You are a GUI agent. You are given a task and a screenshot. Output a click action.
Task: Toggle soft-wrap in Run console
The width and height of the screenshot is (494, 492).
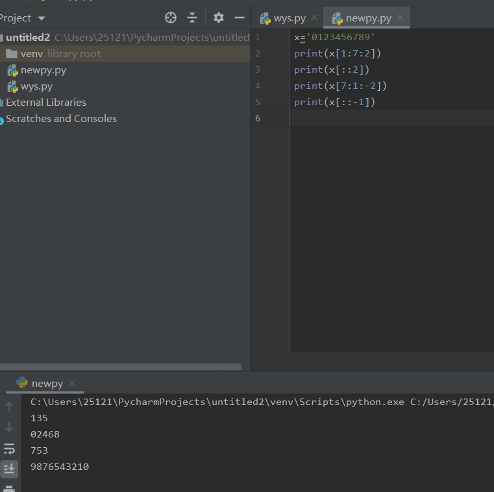(9, 449)
